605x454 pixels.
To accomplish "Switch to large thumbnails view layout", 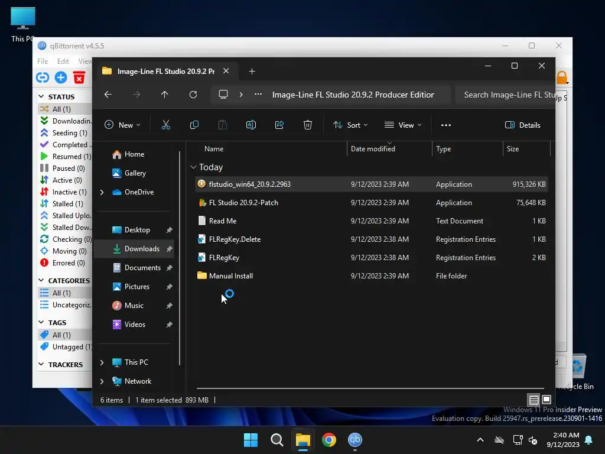I will 547,400.
